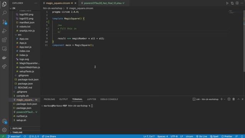The image size is (245, 138).
Task: Open Explorer More Actions ellipsis
Action: tap(36, 3)
